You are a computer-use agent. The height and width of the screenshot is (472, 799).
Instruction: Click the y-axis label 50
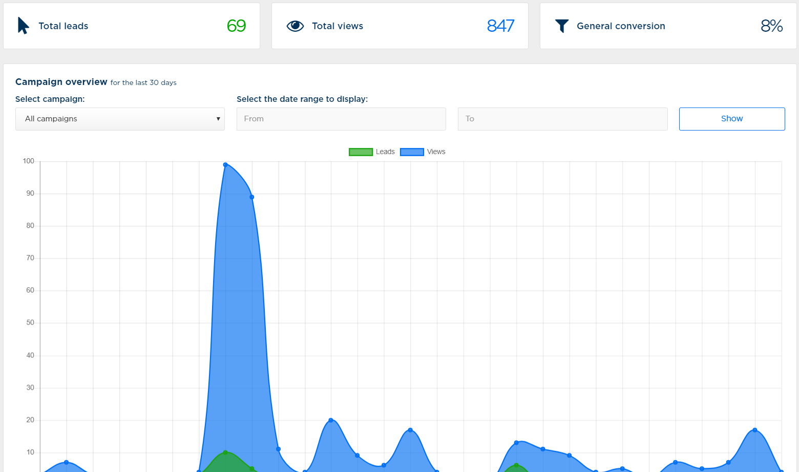click(31, 323)
